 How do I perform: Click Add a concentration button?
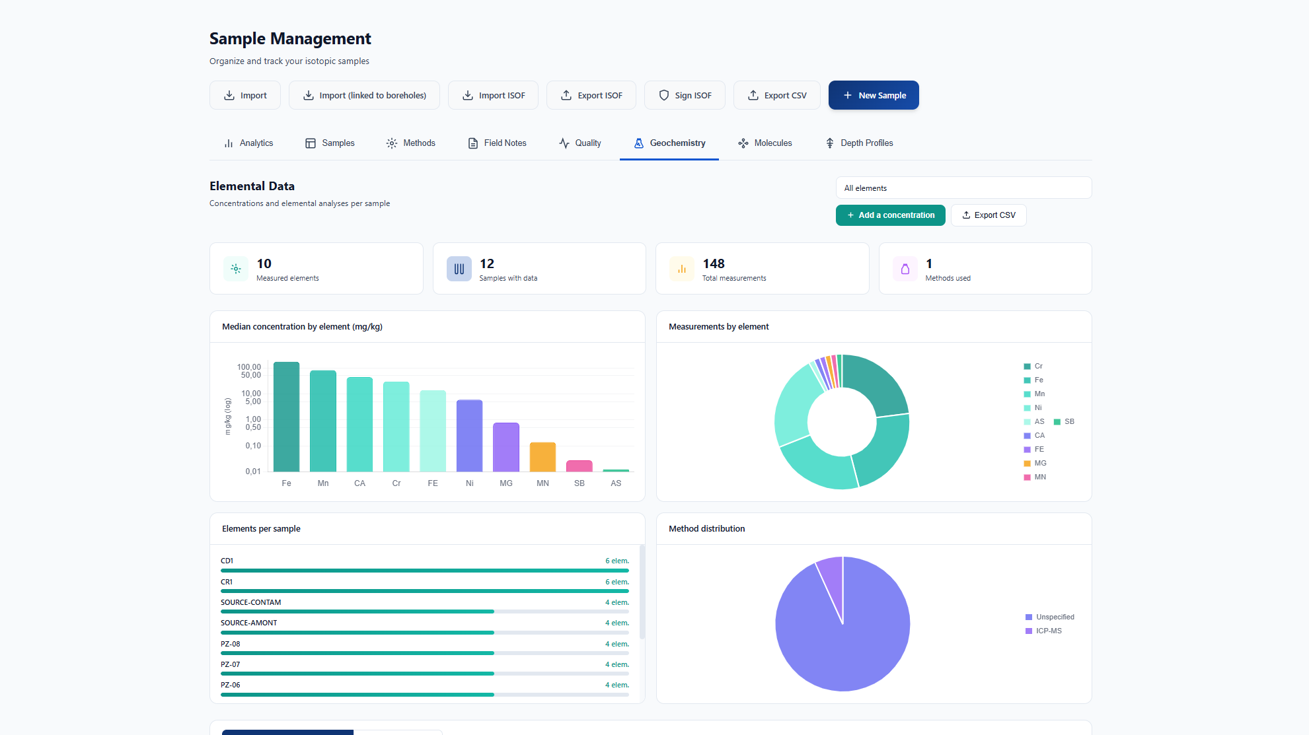coord(890,215)
